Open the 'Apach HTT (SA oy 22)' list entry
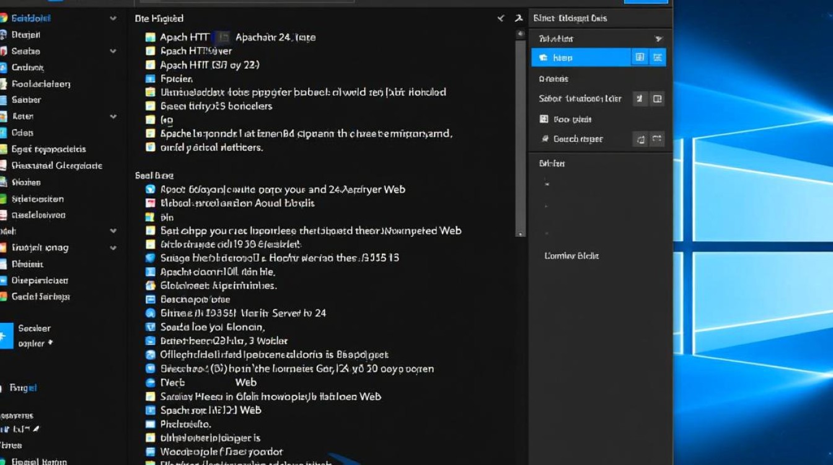The image size is (833, 465). (x=209, y=65)
